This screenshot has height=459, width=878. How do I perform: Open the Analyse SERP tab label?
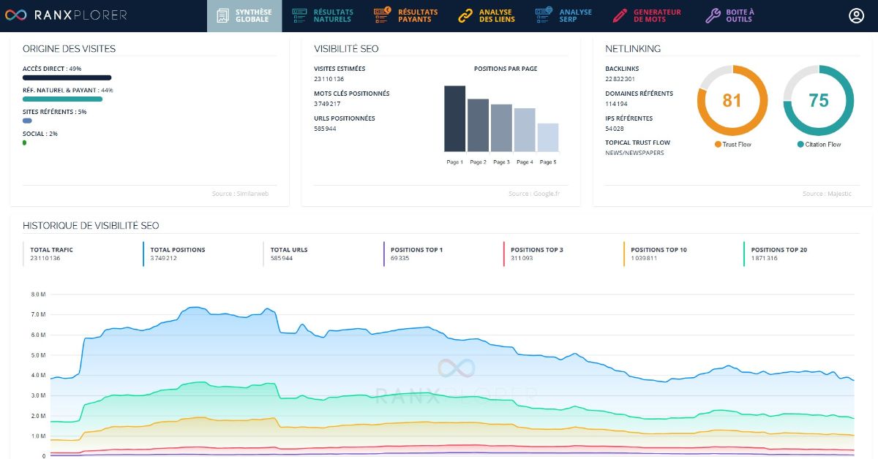coord(575,15)
